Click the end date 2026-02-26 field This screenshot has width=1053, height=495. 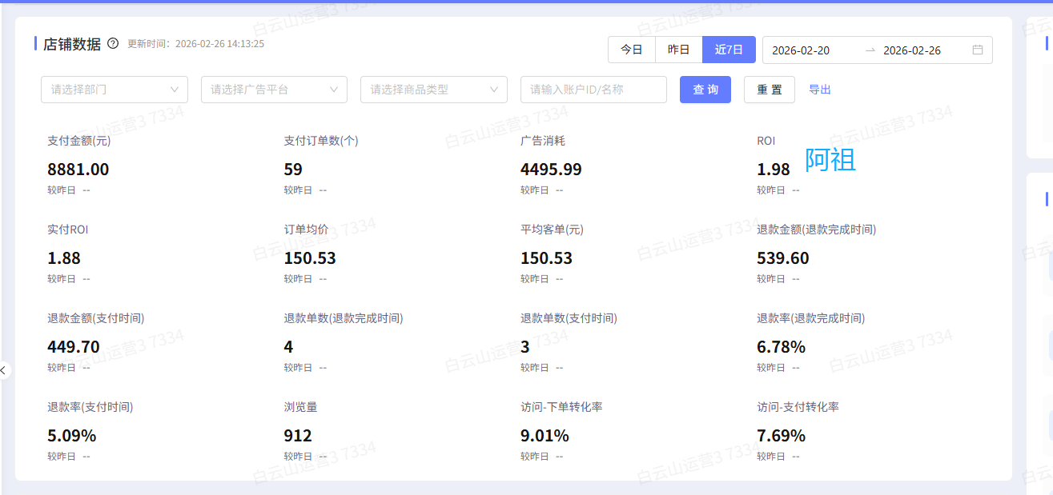pos(912,50)
